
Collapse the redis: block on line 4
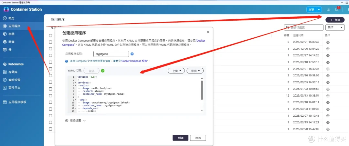tap(75, 85)
